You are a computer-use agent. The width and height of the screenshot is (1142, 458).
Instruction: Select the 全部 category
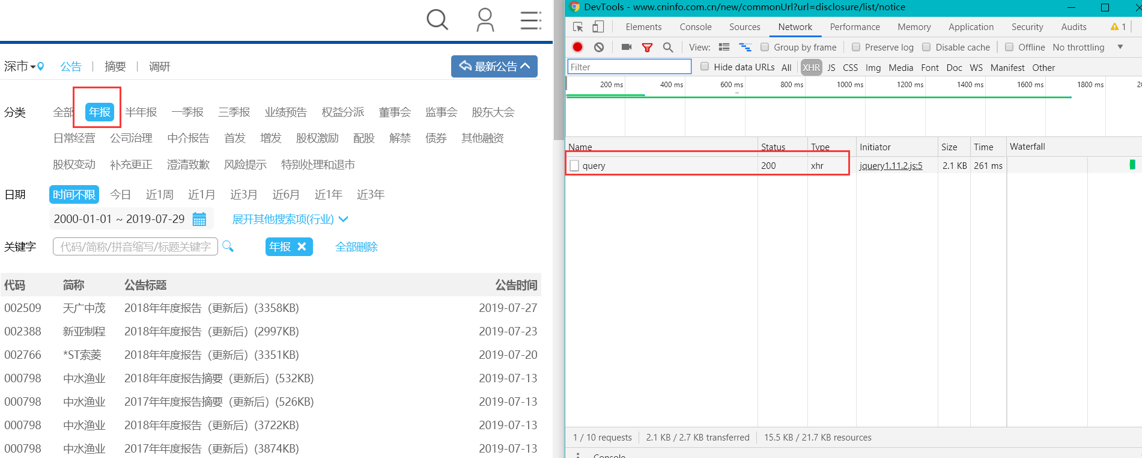click(64, 112)
